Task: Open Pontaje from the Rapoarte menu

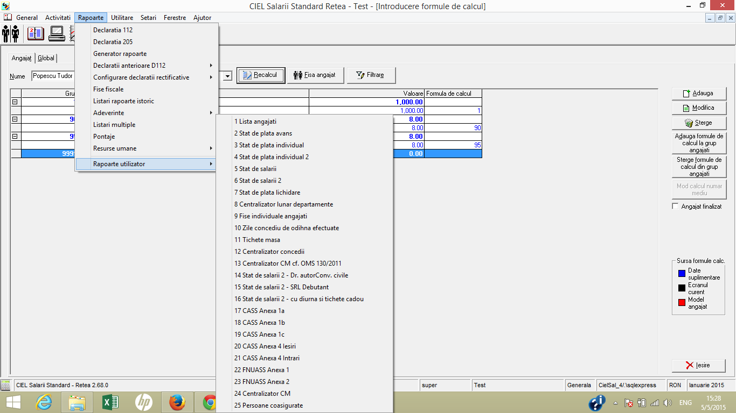Action: 147,137
